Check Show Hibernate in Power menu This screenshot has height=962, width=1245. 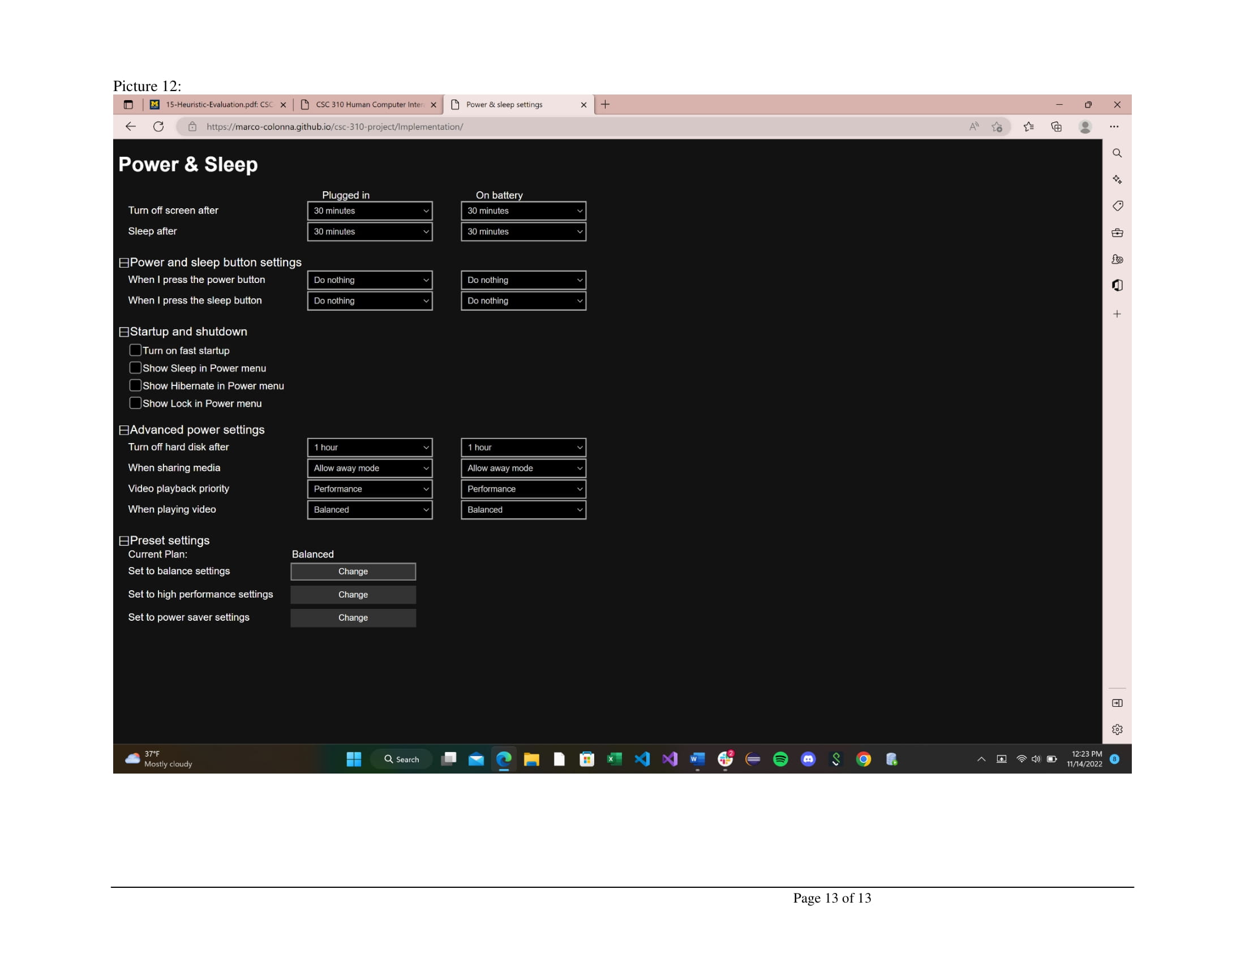(x=135, y=385)
